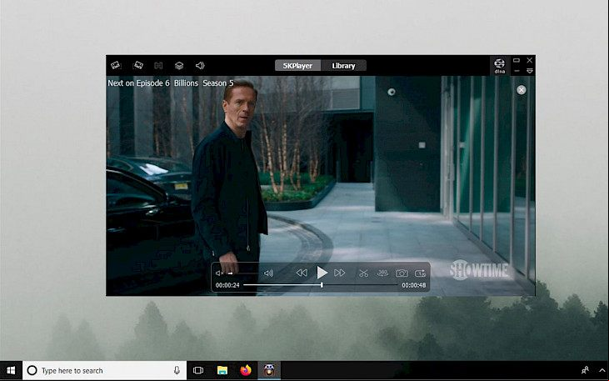Open the DLNA streaming icon
The width and height of the screenshot is (609, 381).
point(500,65)
